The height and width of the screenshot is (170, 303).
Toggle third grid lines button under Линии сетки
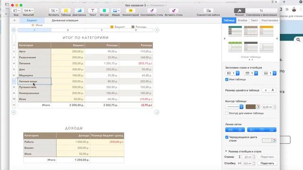click(x=252, y=130)
